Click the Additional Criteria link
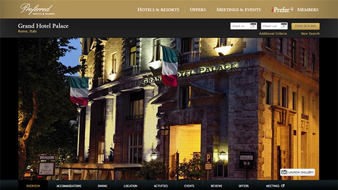Image resolution: width=338 pixels, height=190 pixels. tap(273, 34)
